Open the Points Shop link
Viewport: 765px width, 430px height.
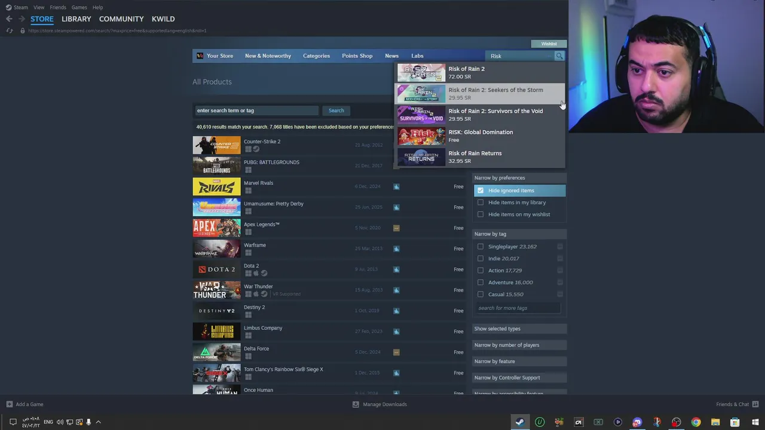pos(357,56)
